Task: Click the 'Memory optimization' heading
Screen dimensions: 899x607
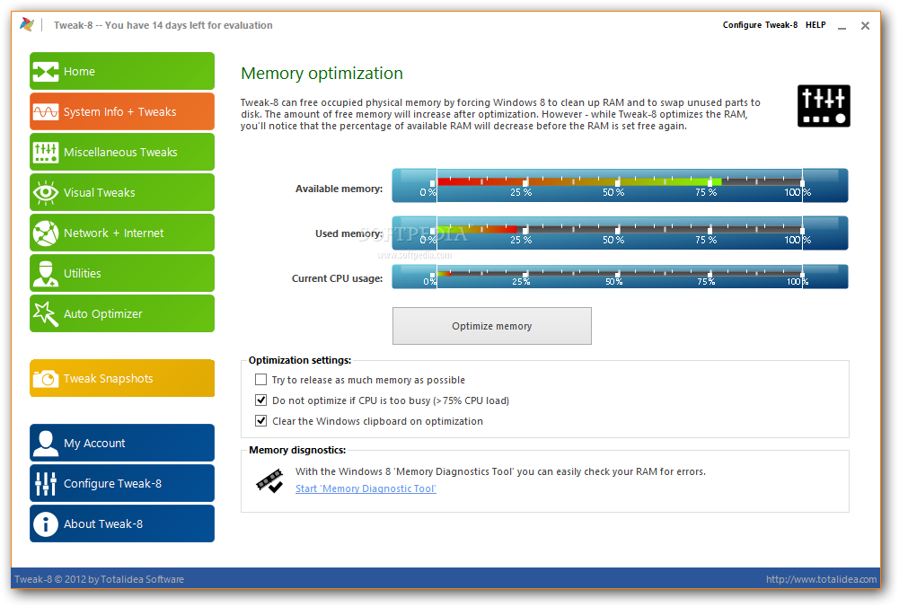Action: click(322, 74)
